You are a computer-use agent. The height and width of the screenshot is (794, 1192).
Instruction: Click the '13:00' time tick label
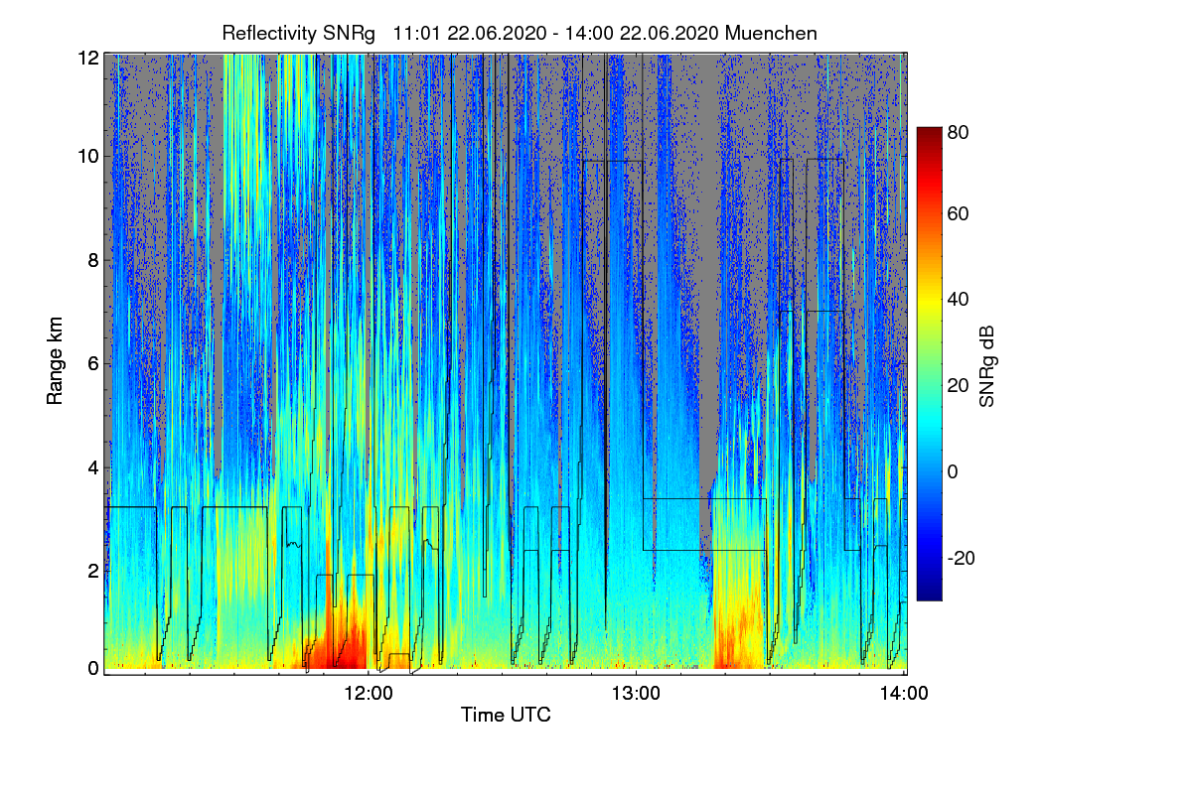636,694
